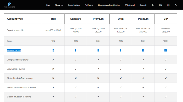Viewport: 183px width, 102px height.
Task: Click Wireless trading value 10 under Platinum
Action: click(143, 50)
